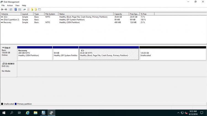Viewport: 207px width, 116px height.
Task: Click the Back arrow toolbar icon
Action: pyautogui.click(x=2, y=9)
